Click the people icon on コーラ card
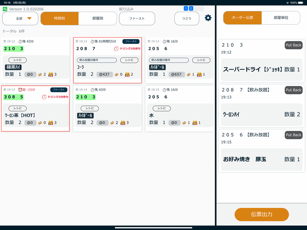The width and height of the screenshot is (307, 230). [x=127, y=74]
